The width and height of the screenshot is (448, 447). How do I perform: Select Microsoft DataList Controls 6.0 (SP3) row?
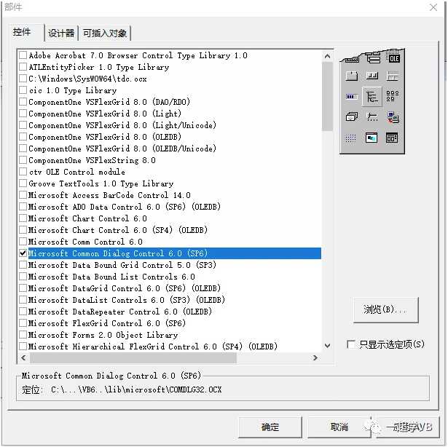170,300
